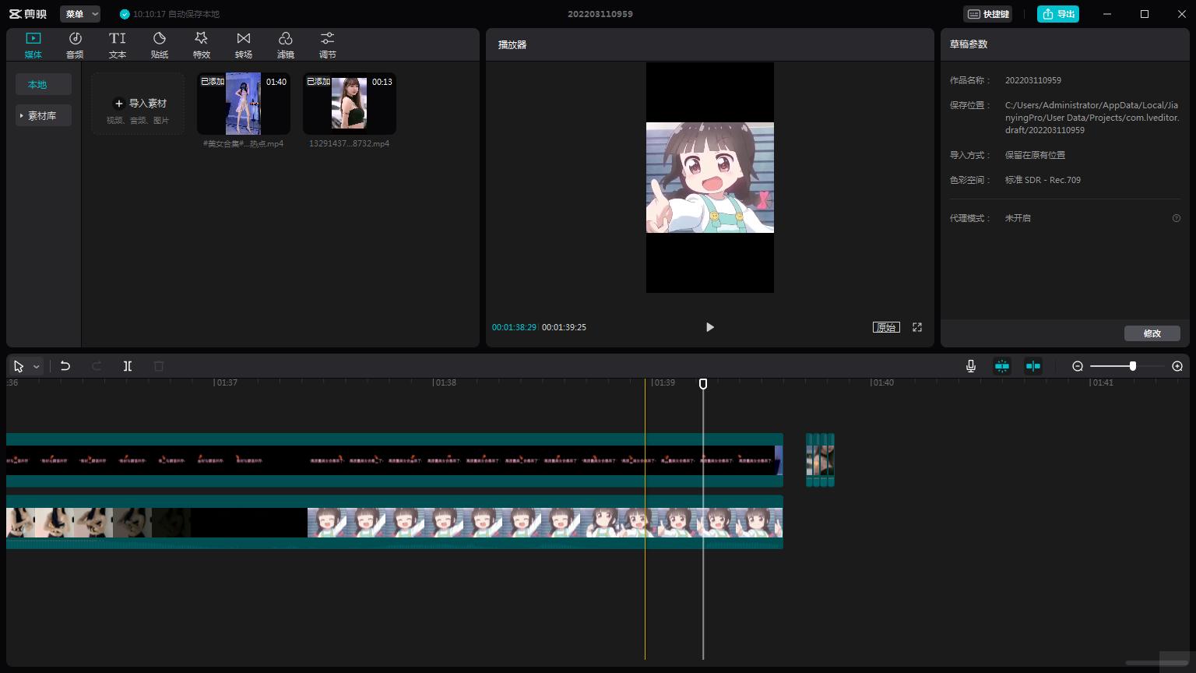Screen dimensions: 1196x673
Task: Click the microphone record voiceover icon
Action: tap(971, 366)
